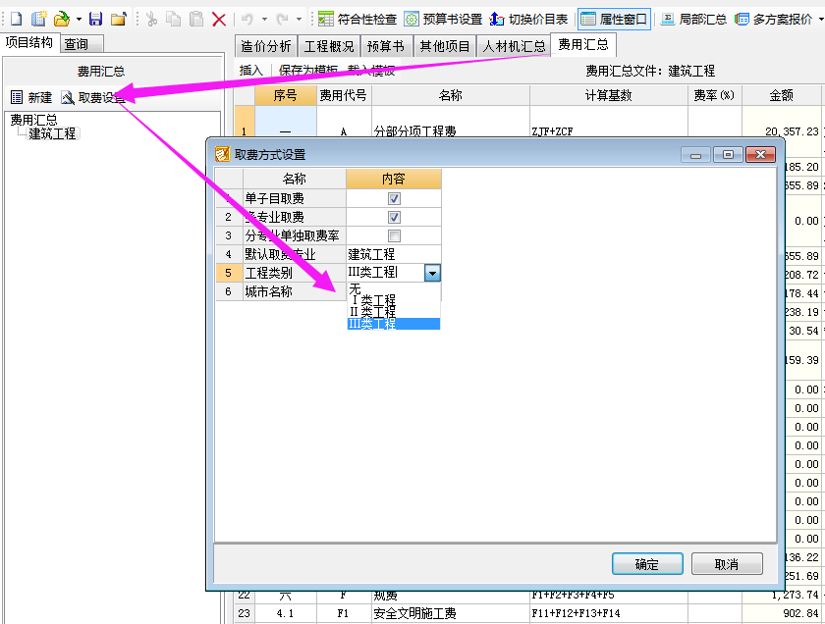Select 费用汇总 root tree node
The image size is (825, 624).
pos(33,120)
